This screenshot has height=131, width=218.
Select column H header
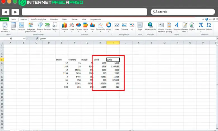click(x=100, y=43)
